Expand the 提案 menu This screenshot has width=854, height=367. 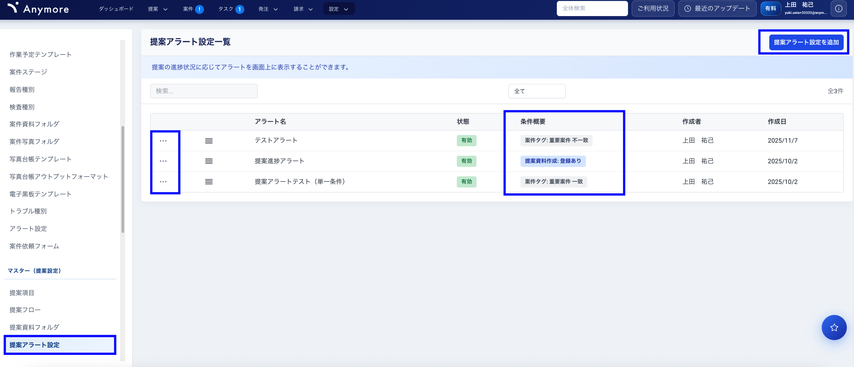coord(158,9)
